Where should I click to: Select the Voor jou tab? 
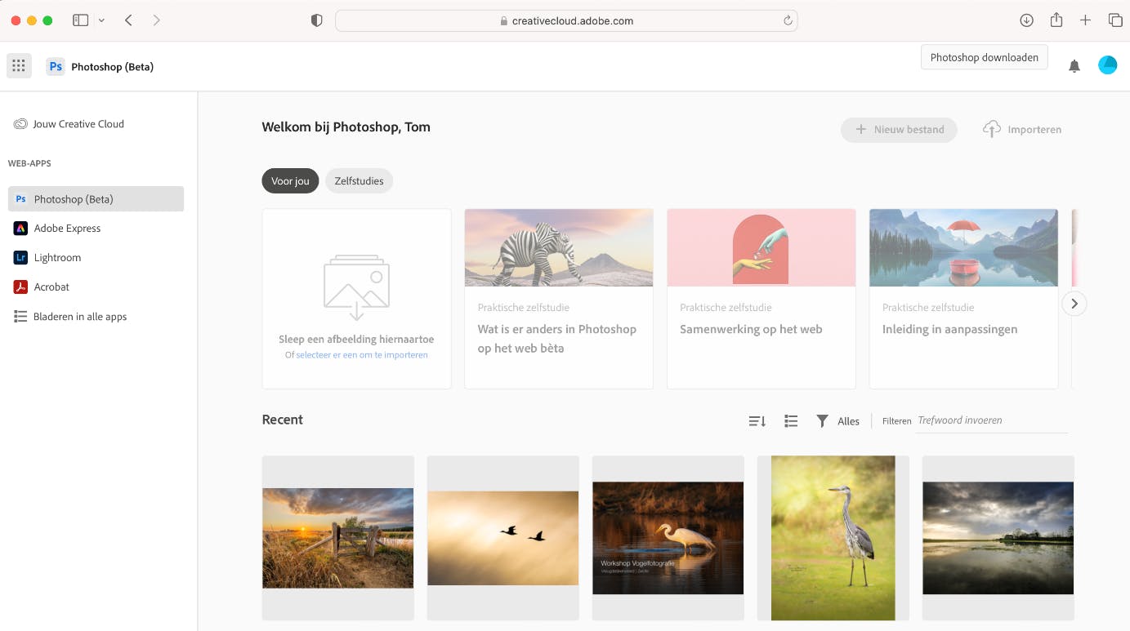click(x=290, y=180)
